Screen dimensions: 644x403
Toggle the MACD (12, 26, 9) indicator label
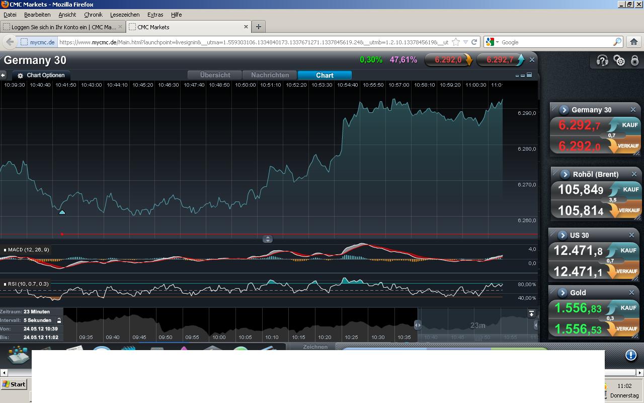point(27,250)
